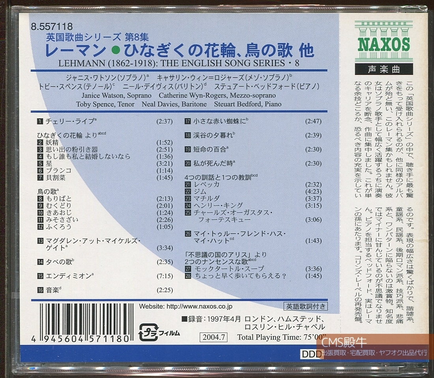The height and width of the screenshot is (378, 434).
Task: Select track title みそさざい
Action: [62, 220]
